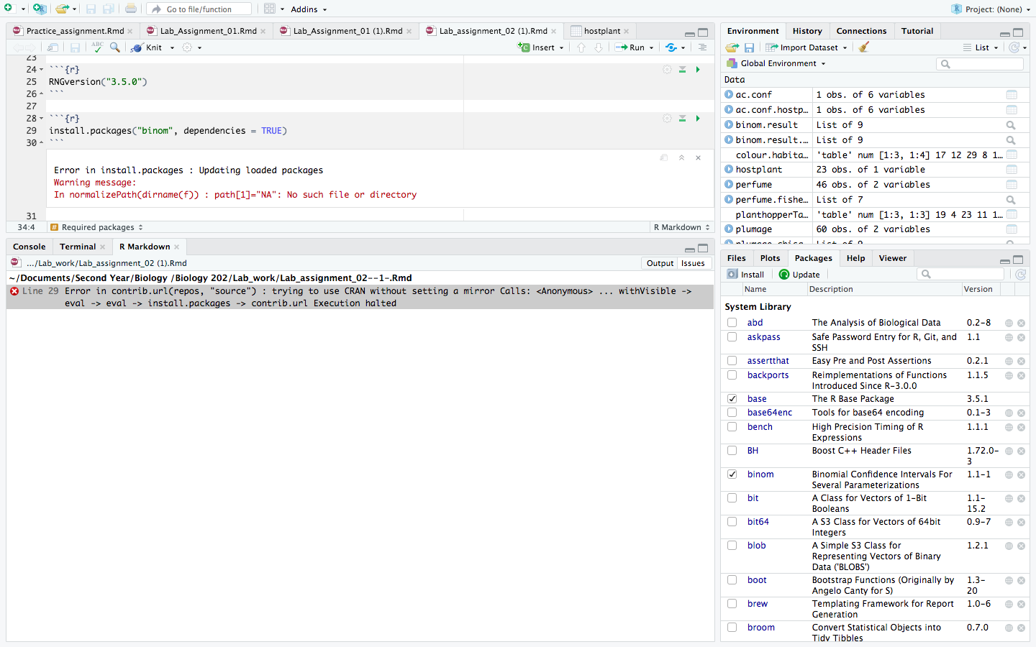Image resolution: width=1036 pixels, height=647 pixels.
Task: Open the Import Dataset dropdown
Action: [x=806, y=47]
